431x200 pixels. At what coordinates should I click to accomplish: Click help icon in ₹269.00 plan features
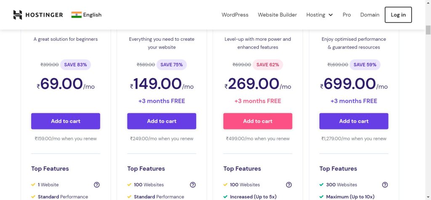[x=289, y=185]
